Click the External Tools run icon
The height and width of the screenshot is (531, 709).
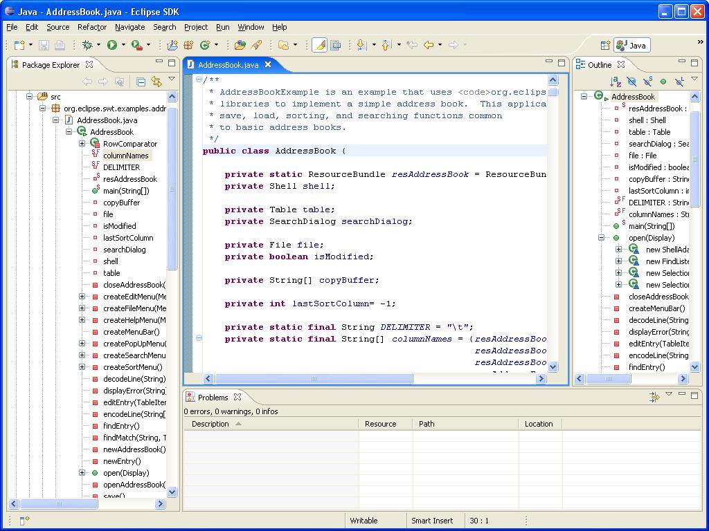pyautogui.click(x=136, y=45)
